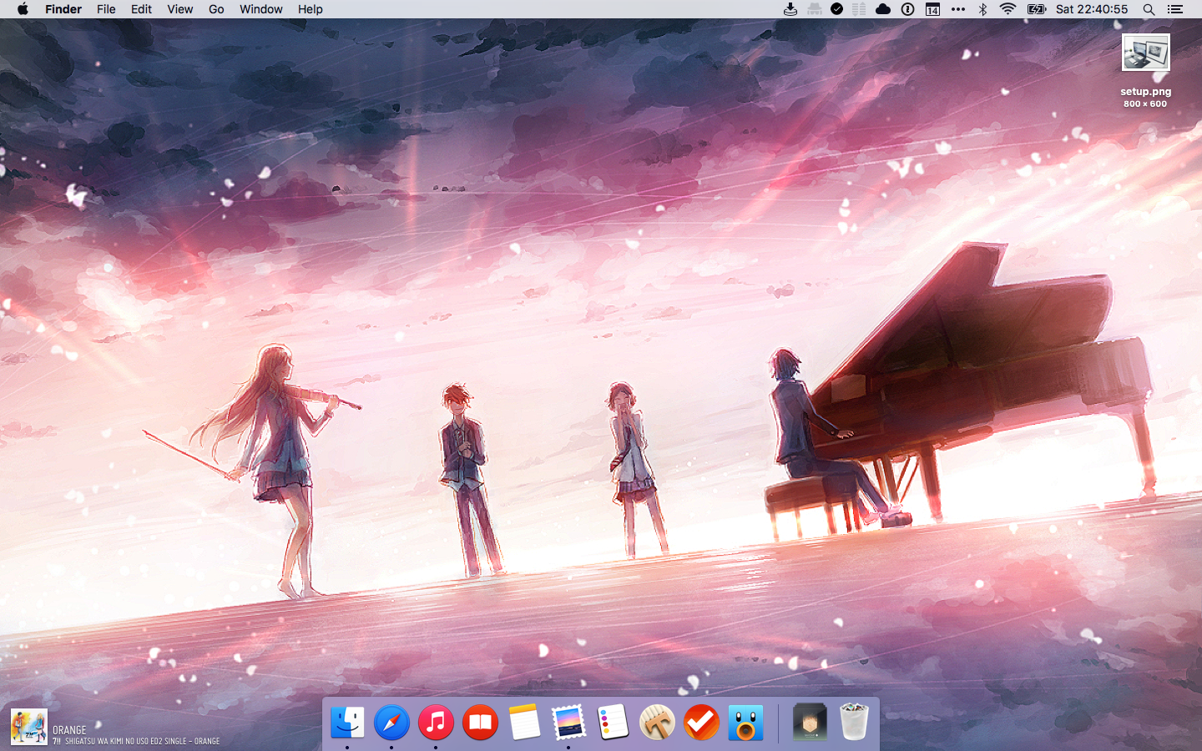Click the clock showing Sat 22:40:55
Image resolution: width=1202 pixels, height=751 pixels.
pyautogui.click(x=1092, y=9)
